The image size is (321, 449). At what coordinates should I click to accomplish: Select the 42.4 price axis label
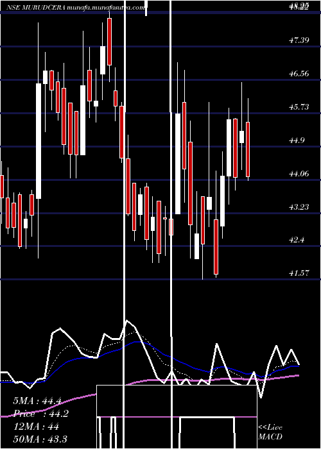point(297,240)
